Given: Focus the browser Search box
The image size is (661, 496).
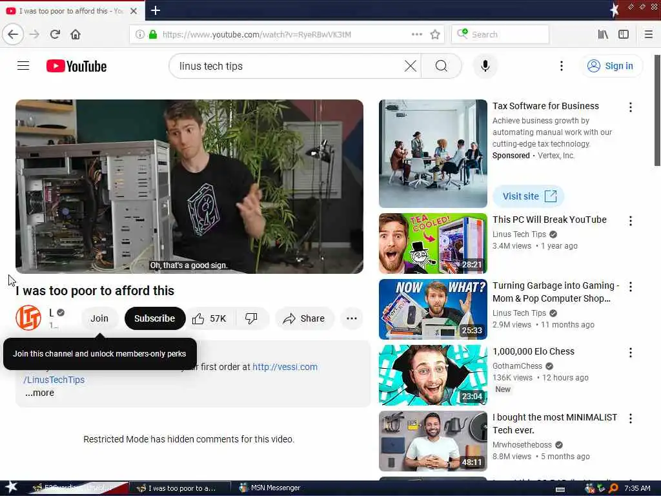Looking at the screenshot, I should point(500,34).
